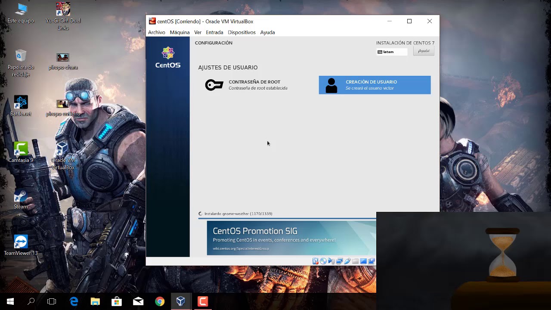The image size is (551, 310).
Task: Click the display status icon
Action: coord(363,261)
